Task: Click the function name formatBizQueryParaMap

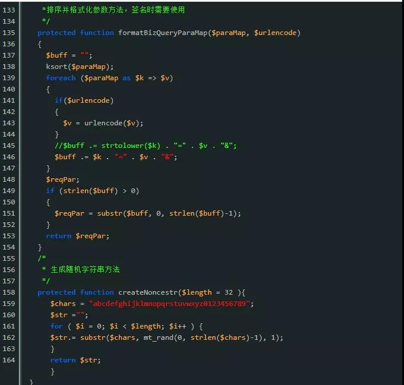Action: (163, 33)
